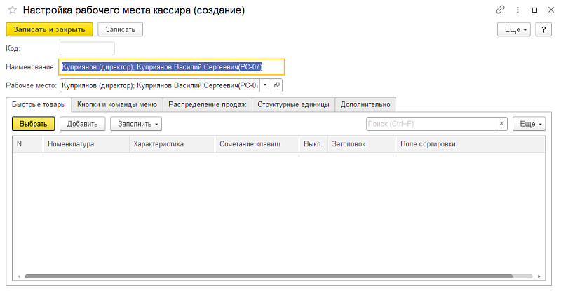Add form to favorites with star icon

pos(12,10)
